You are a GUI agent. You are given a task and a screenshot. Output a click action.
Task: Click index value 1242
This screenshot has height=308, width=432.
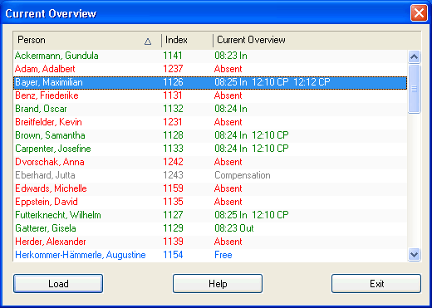(173, 162)
